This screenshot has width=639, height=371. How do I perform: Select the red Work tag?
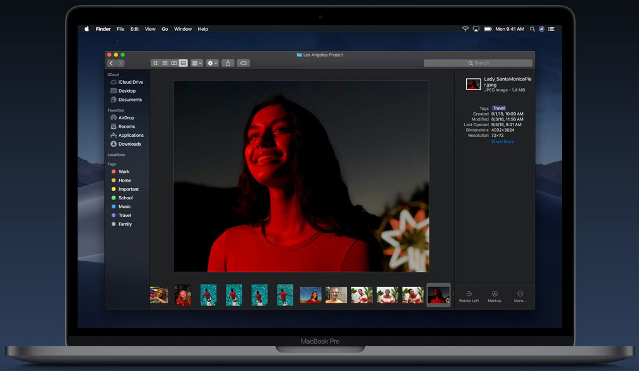(x=120, y=172)
